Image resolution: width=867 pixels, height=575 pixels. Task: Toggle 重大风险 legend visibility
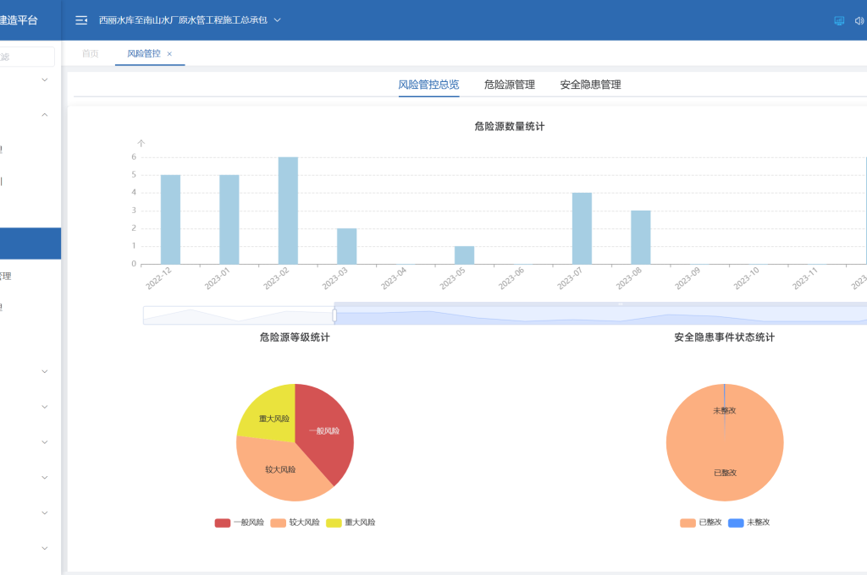coord(351,523)
